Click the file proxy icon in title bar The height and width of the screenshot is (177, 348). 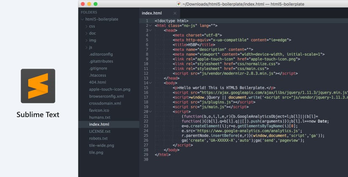click(179, 4)
